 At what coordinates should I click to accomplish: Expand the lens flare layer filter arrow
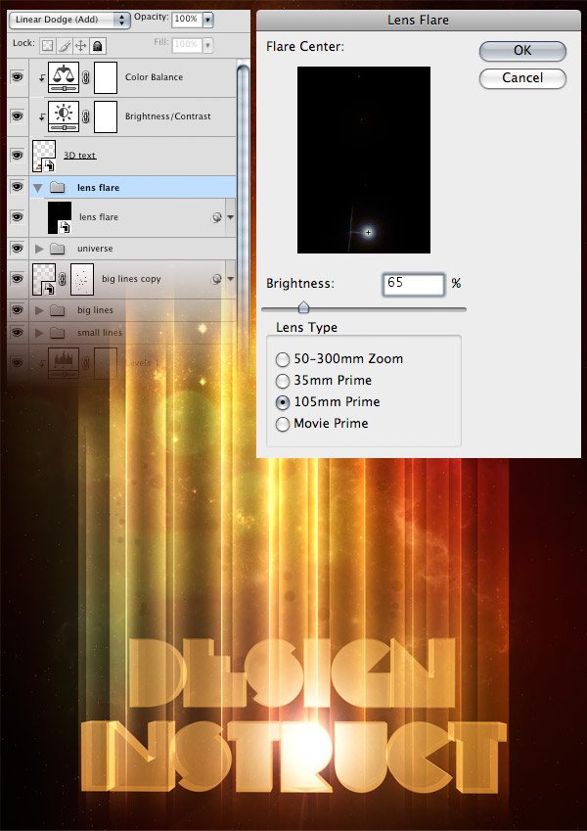click(x=231, y=217)
